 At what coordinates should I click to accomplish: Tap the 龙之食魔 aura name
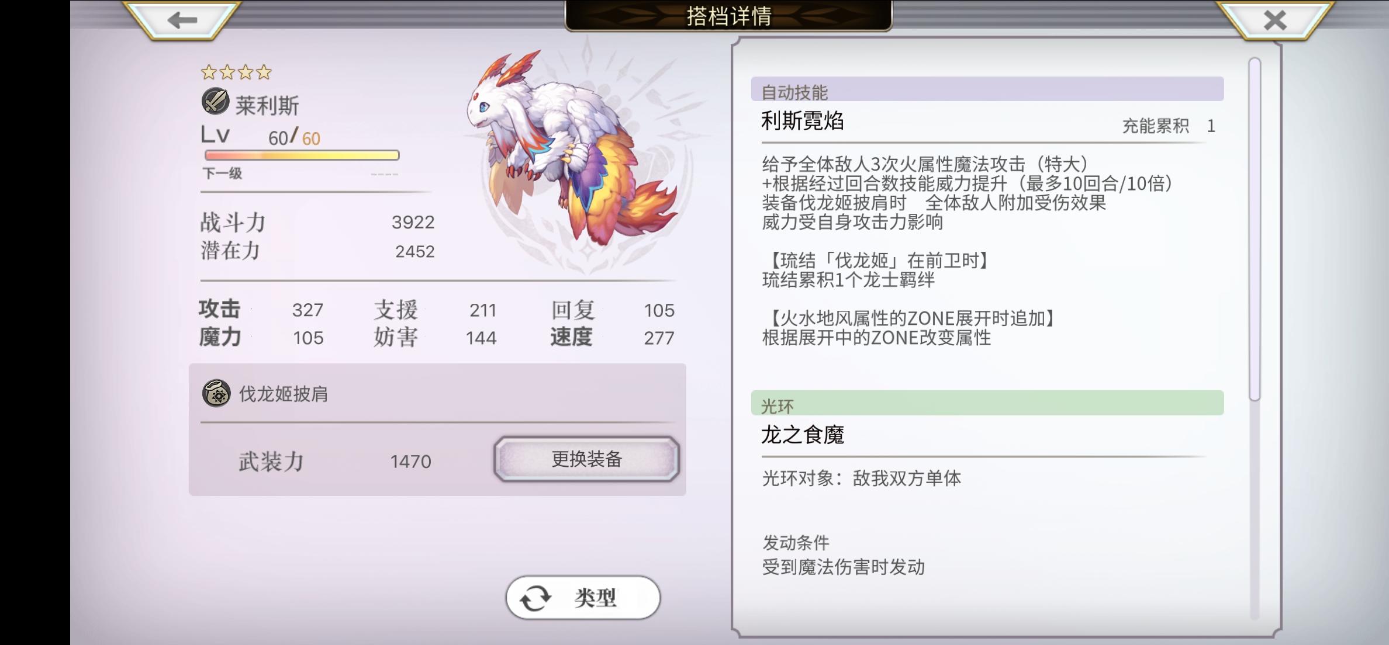pos(803,435)
